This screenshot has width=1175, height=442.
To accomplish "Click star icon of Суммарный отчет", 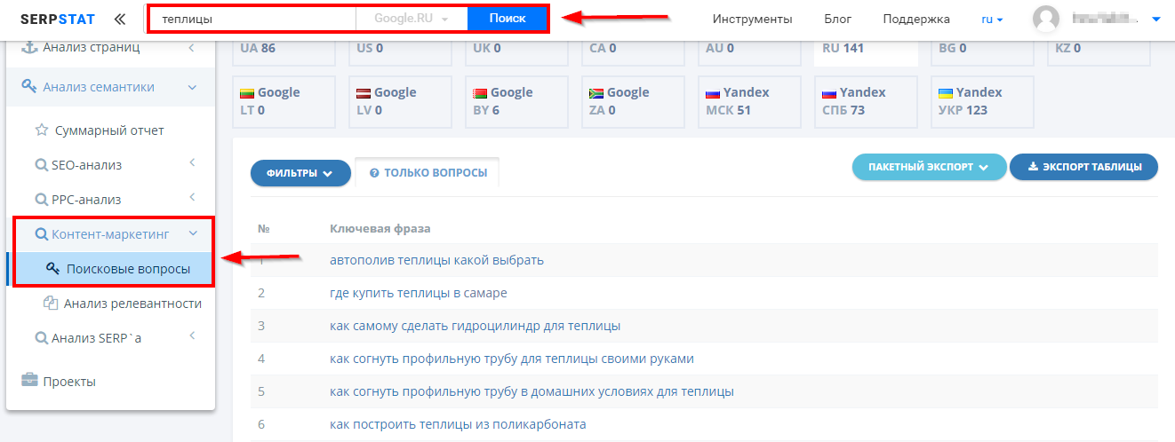I will click(x=42, y=130).
